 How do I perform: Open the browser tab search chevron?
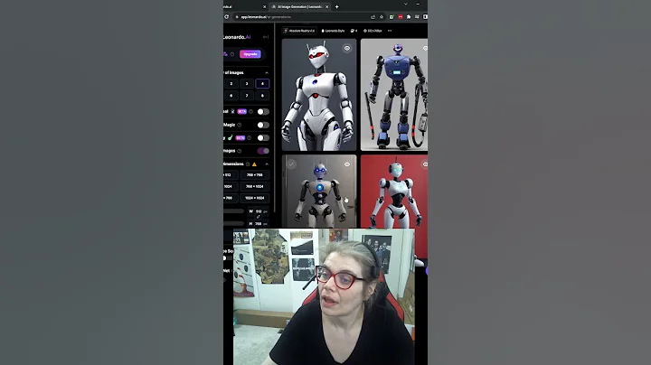pos(406,5)
